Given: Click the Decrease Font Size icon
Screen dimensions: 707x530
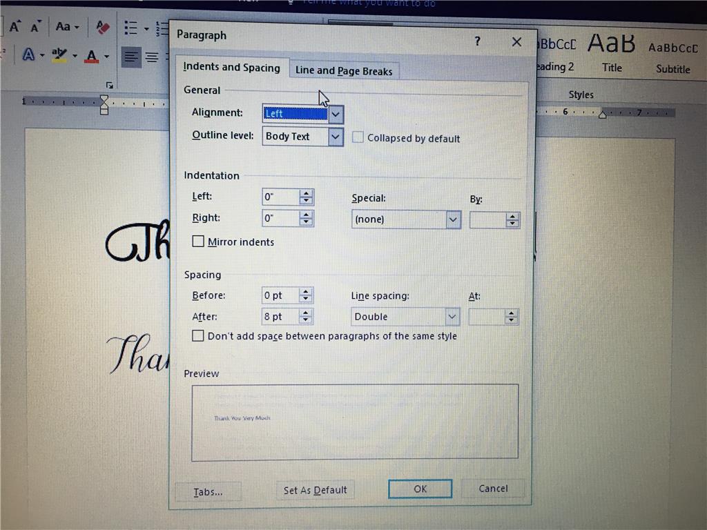Looking at the screenshot, I should tap(36, 26).
